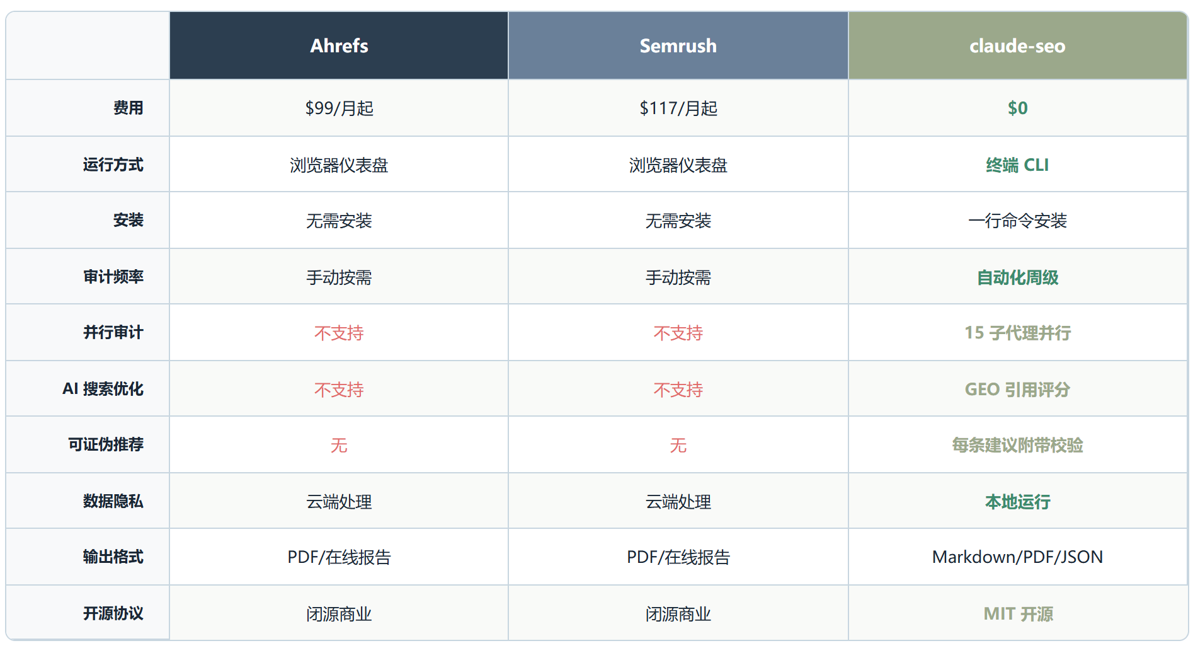Click 闭源商业 in the Ahrefs column

(339, 614)
